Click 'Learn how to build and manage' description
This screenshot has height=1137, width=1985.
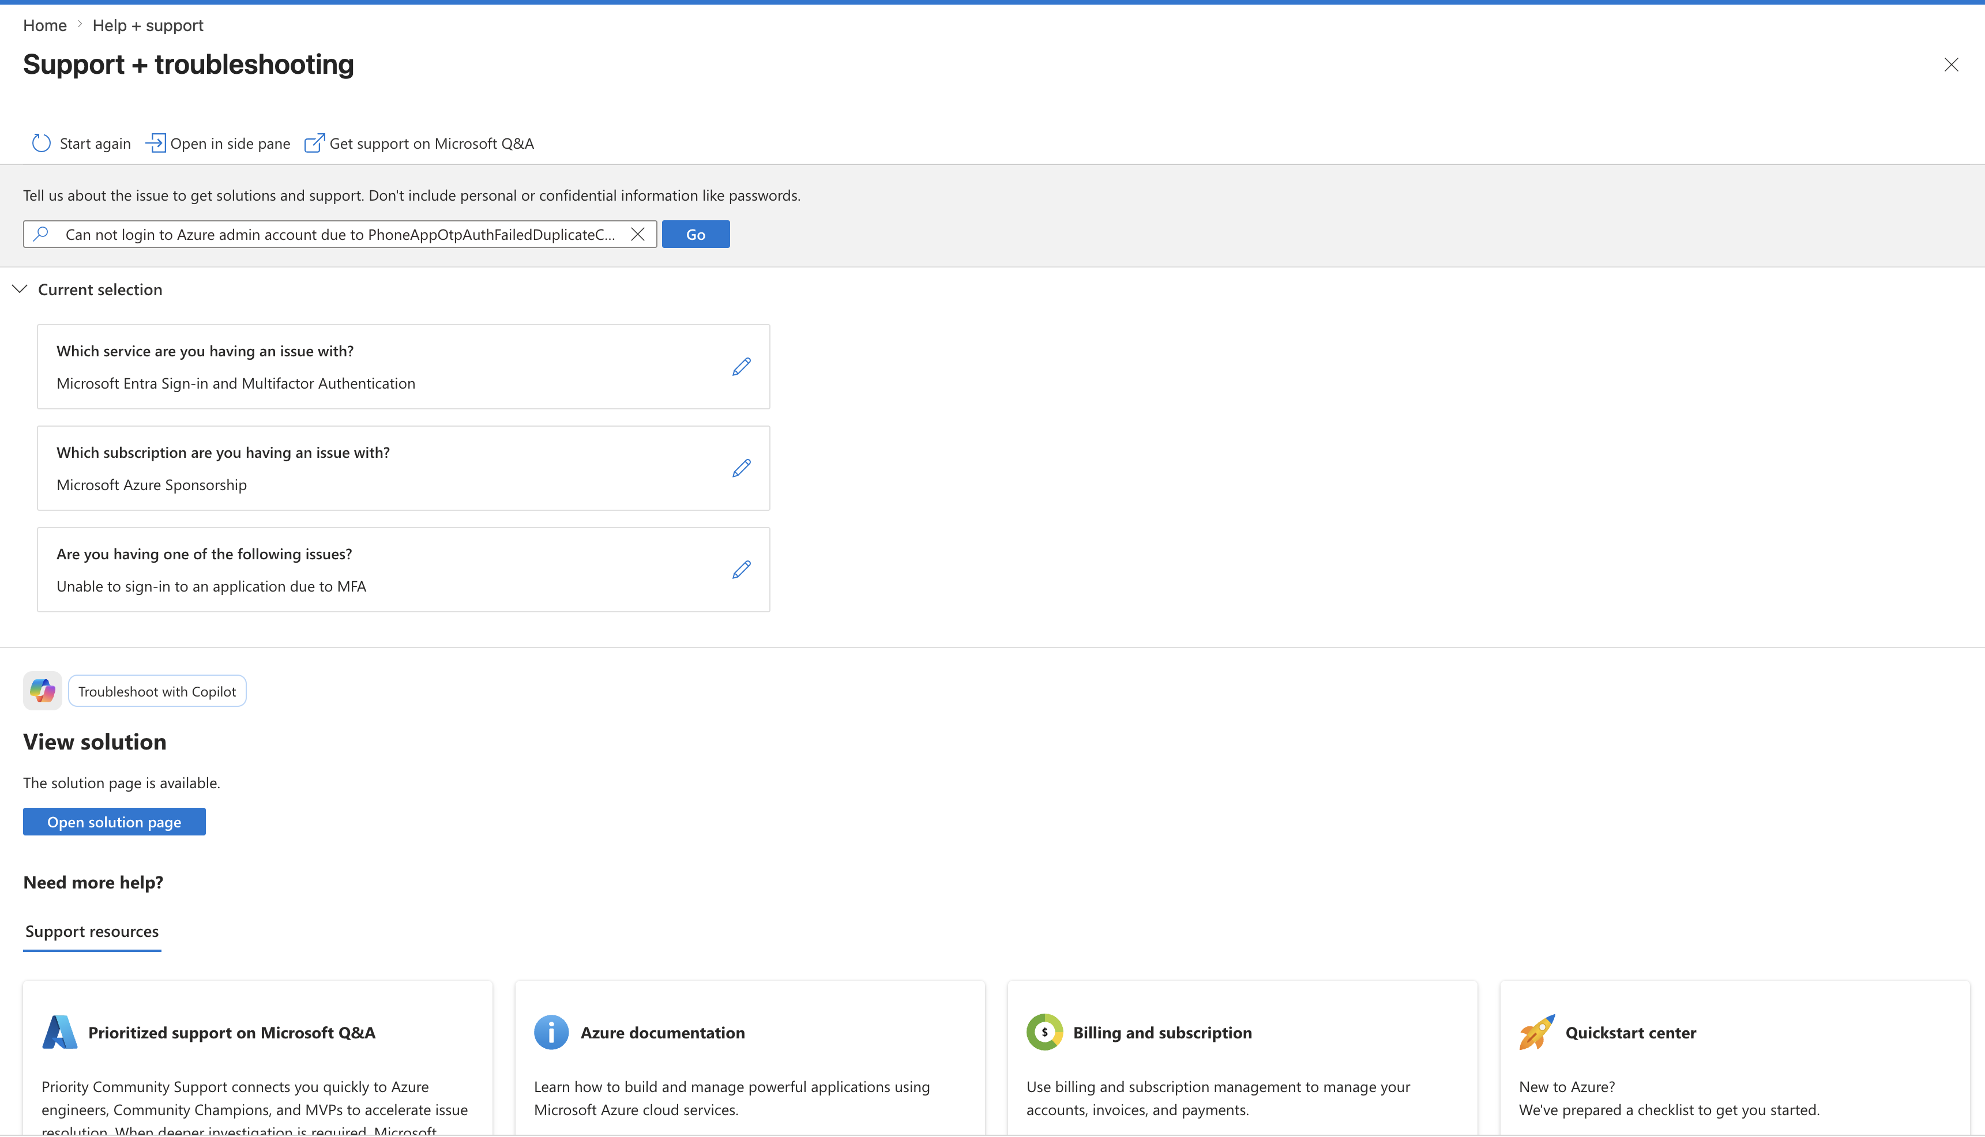click(x=732, y=1098)
